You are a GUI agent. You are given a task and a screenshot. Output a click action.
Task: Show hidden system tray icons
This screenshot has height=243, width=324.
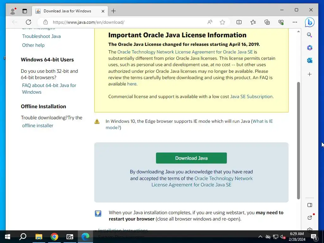click(x=260, y=237)
